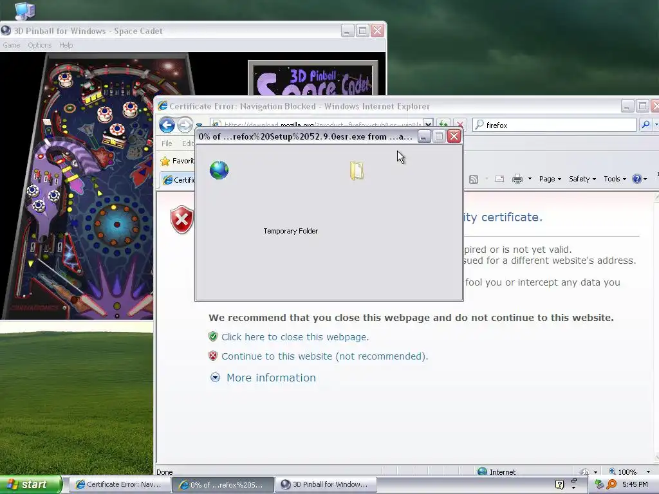Click the IE icon in browser title bar
This screenshot has height=494, width=659.
coord(163,106)
